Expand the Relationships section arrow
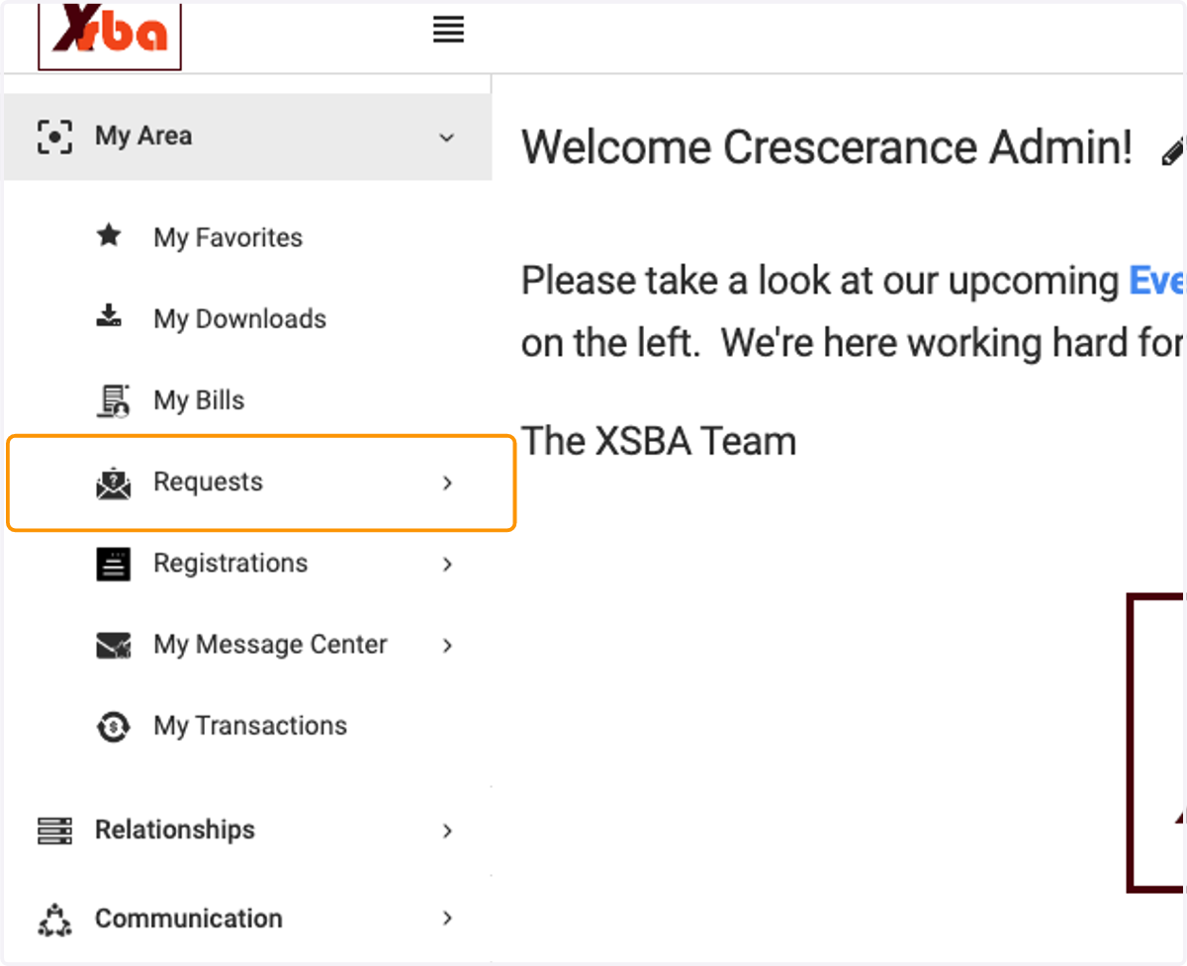Viewport: 1187px width, 966px height. (x=447, y=831)
